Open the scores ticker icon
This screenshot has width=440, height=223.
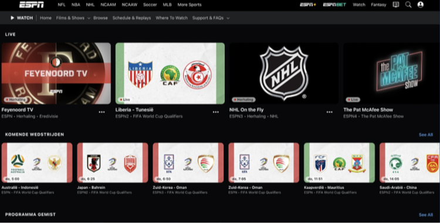395,5
